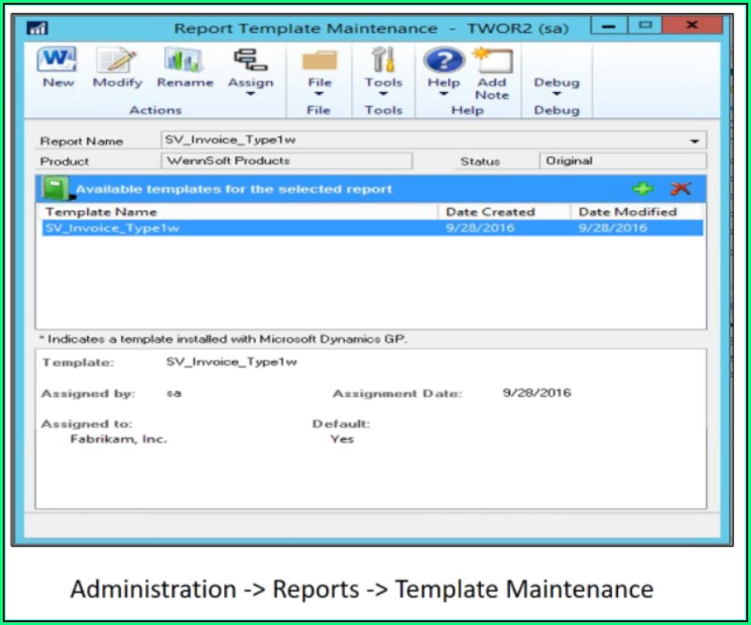Click the Add Note icon
The height and width of the screenshot is (625, 751).
point(492,62)
